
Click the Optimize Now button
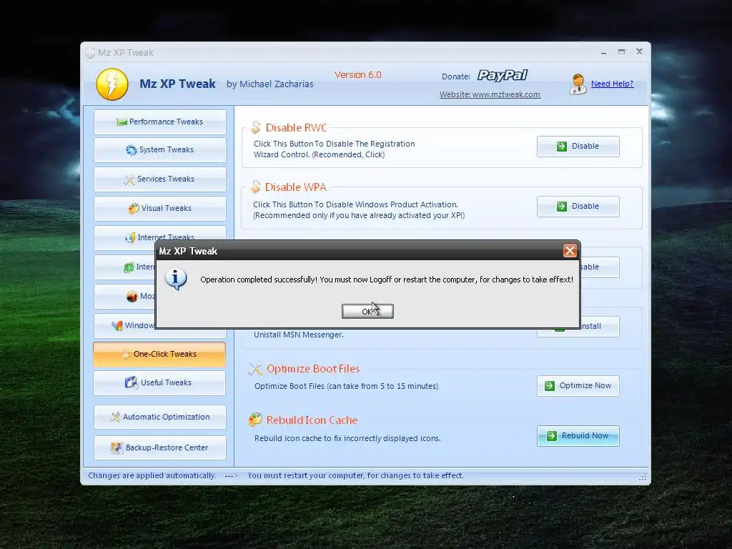[578, 385]
